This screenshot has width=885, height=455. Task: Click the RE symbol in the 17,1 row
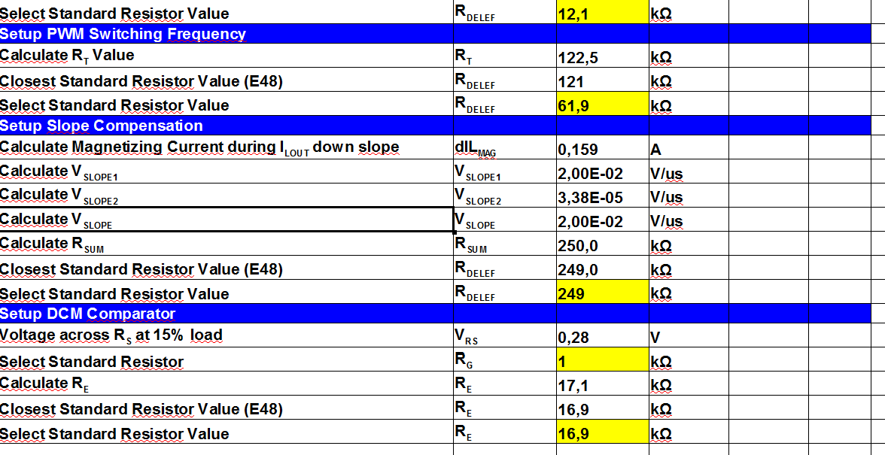click(x=504, y=384)
